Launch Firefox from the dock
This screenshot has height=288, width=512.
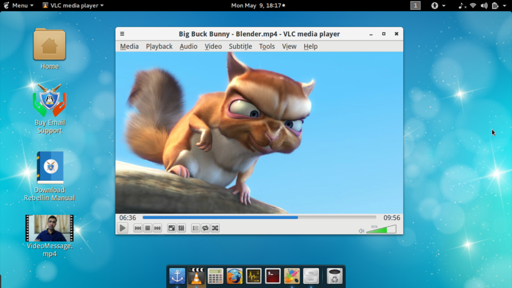tap(234, 276)
